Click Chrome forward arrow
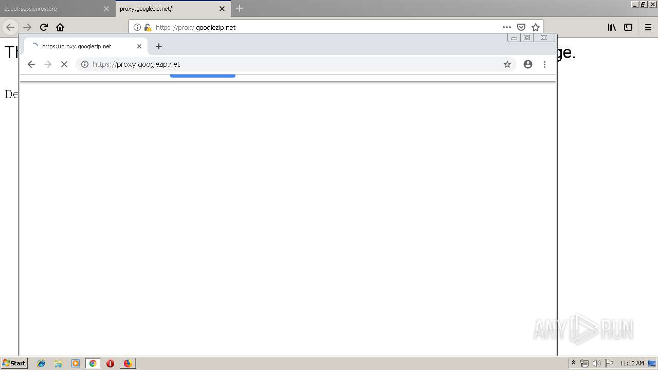658x370 pixels. [48, 64]
